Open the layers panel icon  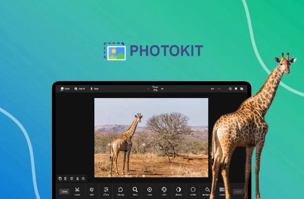coord(236,89)
